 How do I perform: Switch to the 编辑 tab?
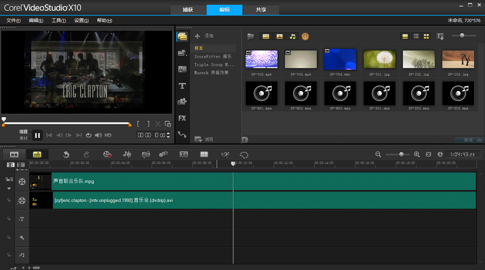pyautogui.click(x=225, y=10)
